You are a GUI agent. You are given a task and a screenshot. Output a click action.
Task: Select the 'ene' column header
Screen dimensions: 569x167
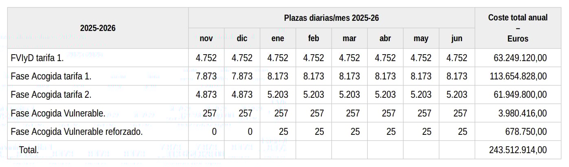[278, 39]
